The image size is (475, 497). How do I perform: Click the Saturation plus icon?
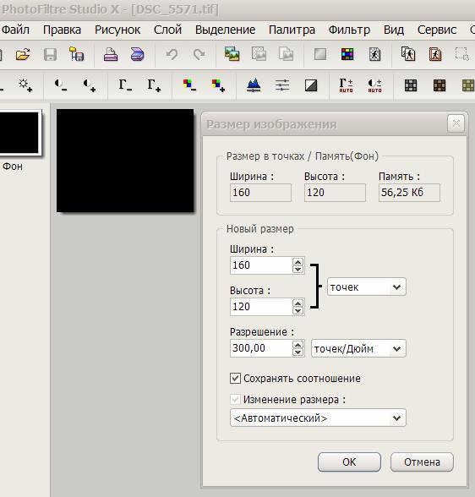pos(218,85)
